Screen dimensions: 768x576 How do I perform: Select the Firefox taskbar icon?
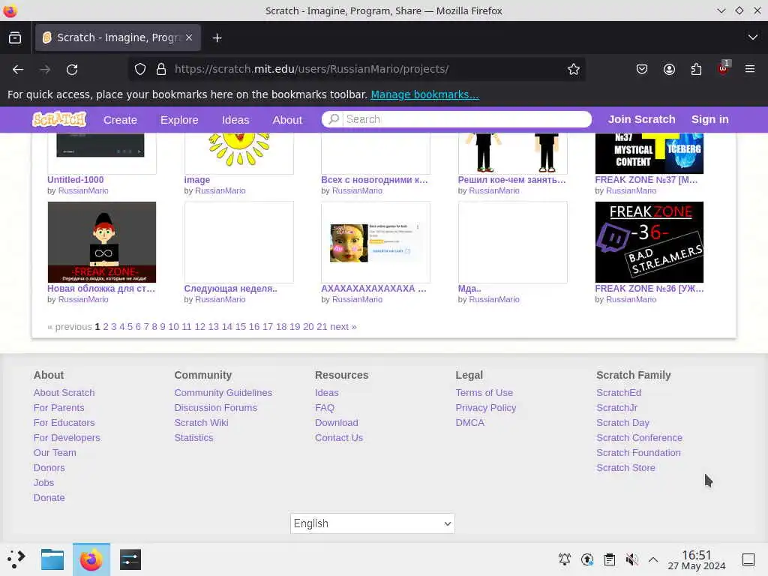click(91, 559)
